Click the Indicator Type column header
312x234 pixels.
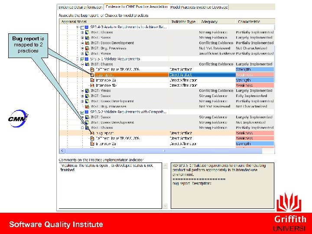coord(183,22)
